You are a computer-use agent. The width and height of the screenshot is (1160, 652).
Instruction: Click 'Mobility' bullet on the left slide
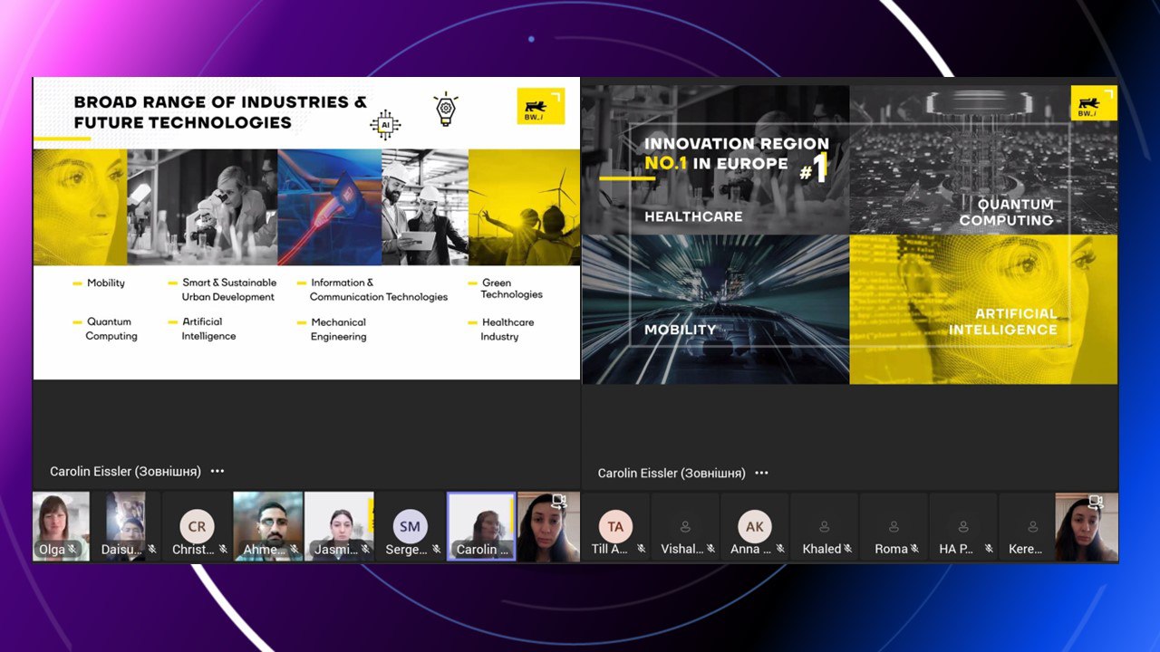pos(106,283)
